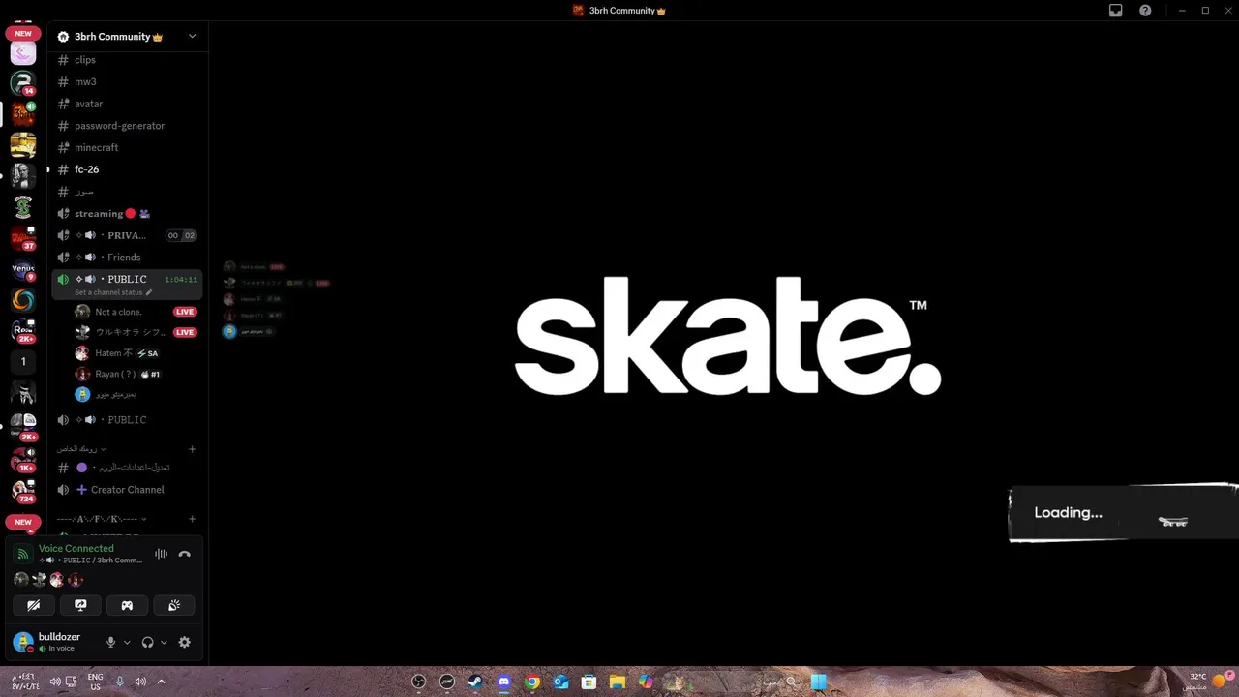This screenshot has height=697, width=1239.
Task: Open the Creator Channel voice channel
Action: coord(127,490)
